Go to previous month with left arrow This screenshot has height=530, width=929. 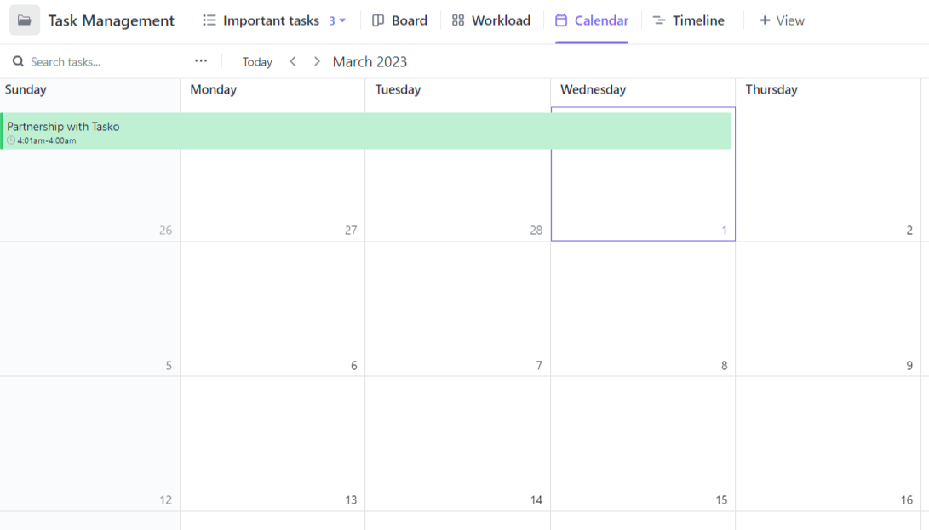pos(293,61)
